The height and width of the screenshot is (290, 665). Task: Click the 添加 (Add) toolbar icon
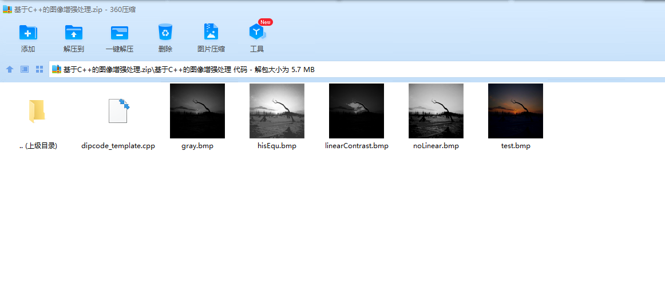[28, 33]
